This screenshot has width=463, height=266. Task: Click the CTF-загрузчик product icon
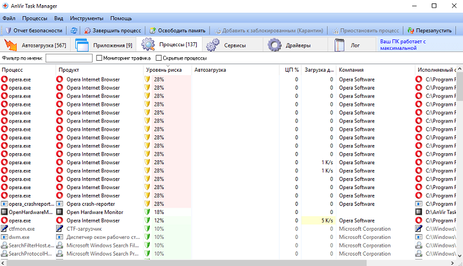point(60,228)
